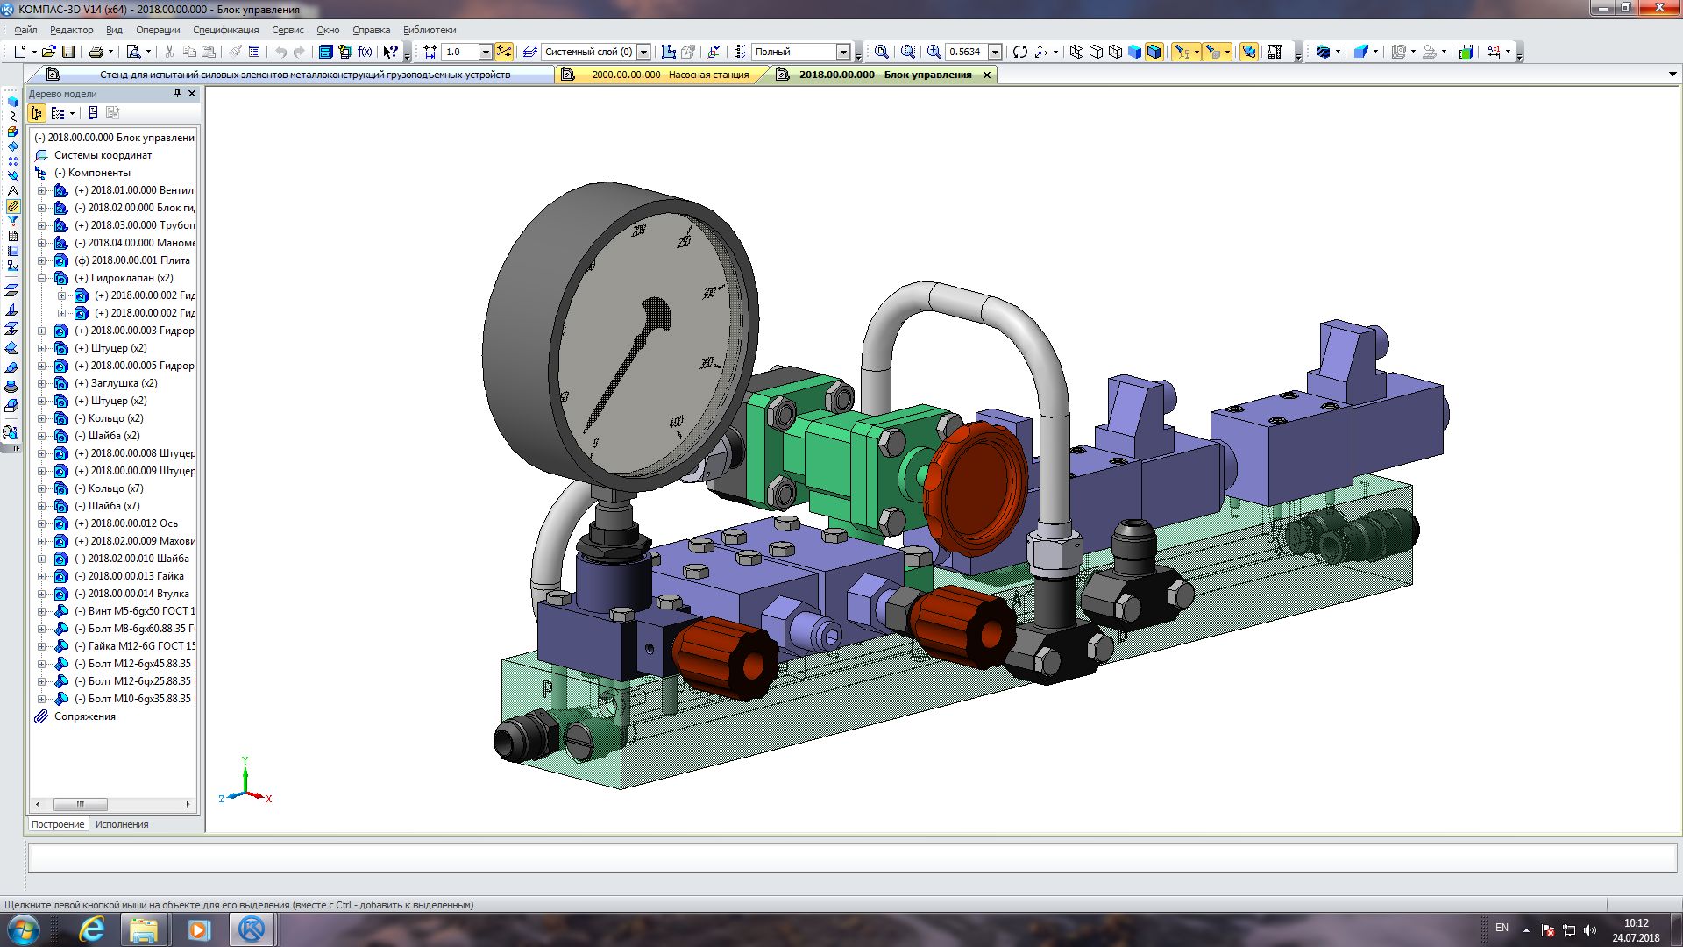Switch to the Насосная станция document tab

[x=669, y=75]
